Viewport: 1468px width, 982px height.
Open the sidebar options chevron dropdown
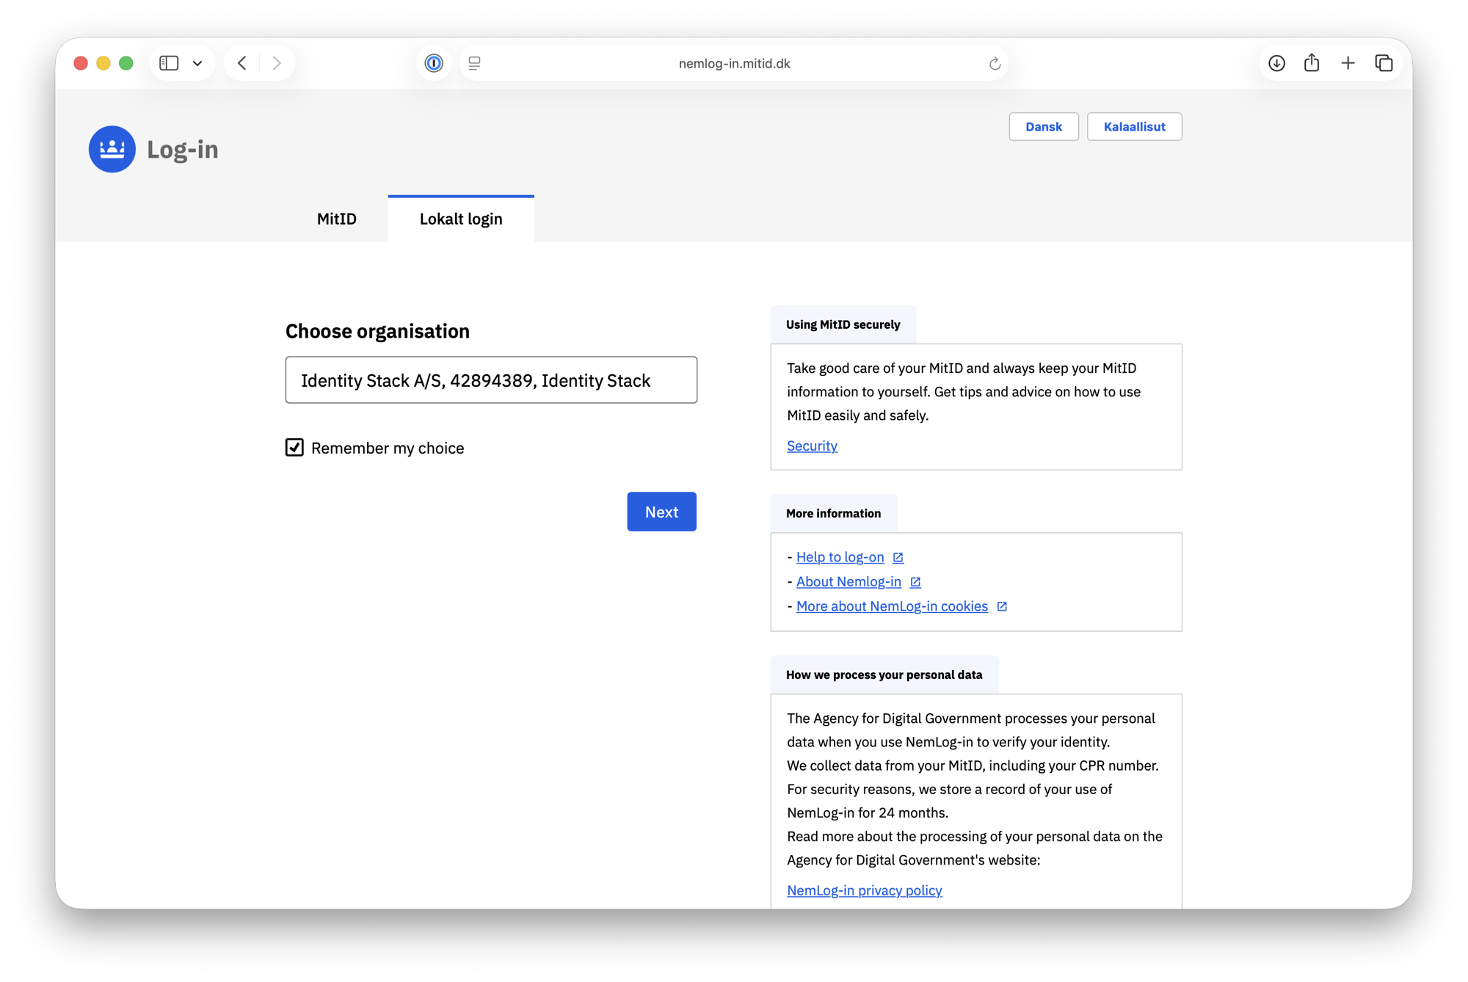(197, 63)
